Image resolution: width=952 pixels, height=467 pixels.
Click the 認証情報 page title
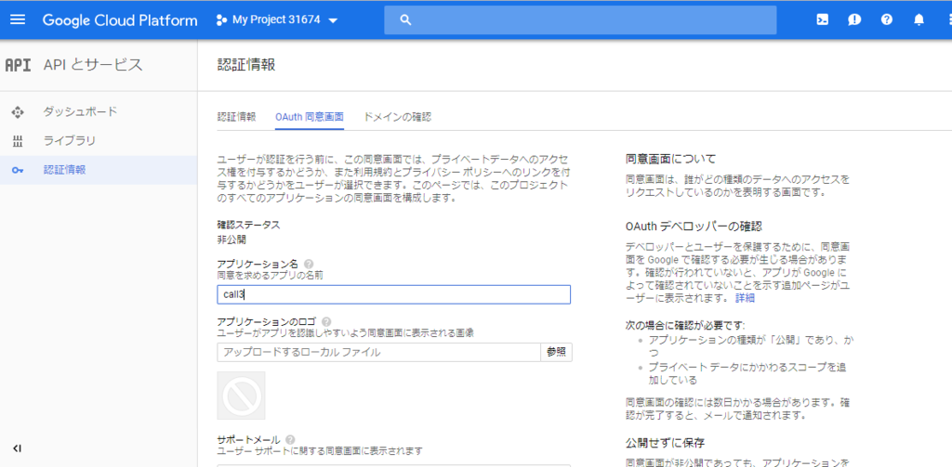point(245,65)
